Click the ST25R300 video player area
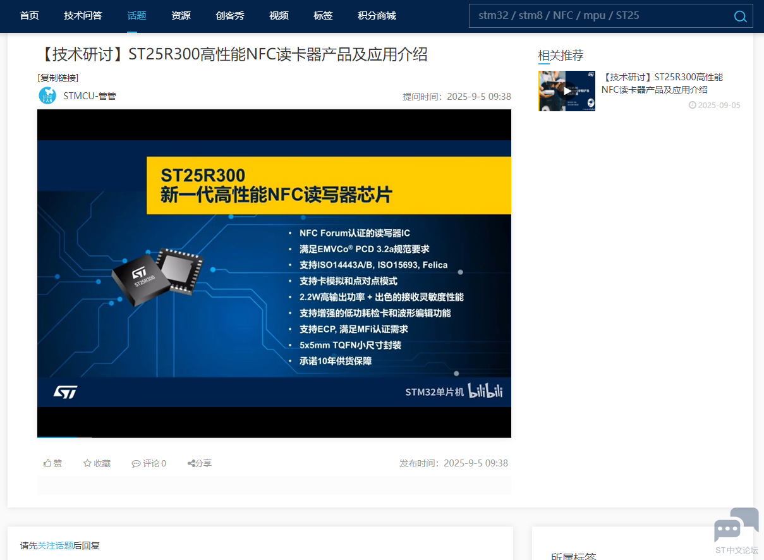 click(274, 273)
